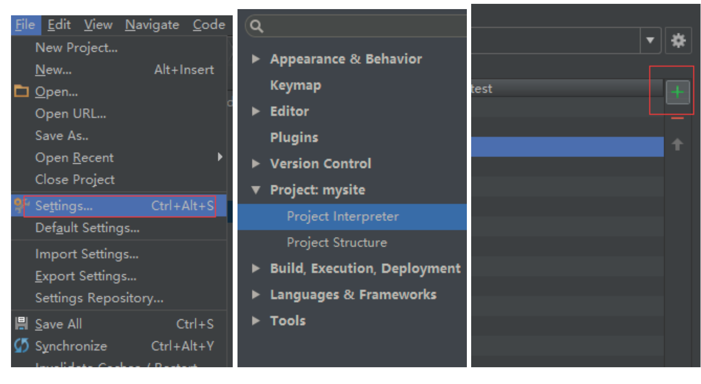Select Version Control category
The height and width of the screenshot is (384, 701).
point(320,164)
